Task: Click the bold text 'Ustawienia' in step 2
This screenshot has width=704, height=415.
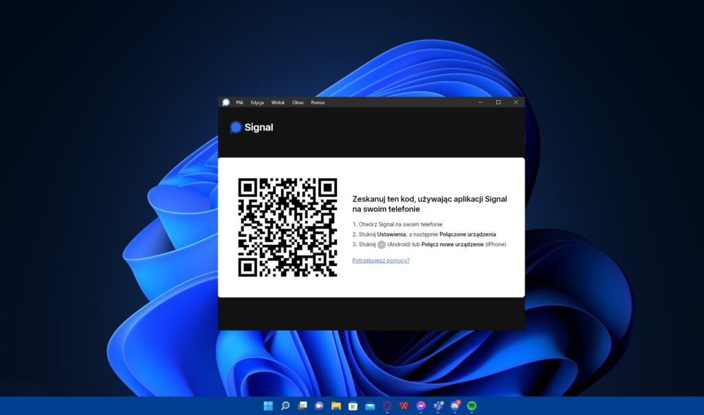Action: (x=391, y=235)
